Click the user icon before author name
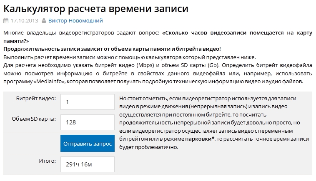Screen dimensions: 316x181 click(x=43, y=21)
